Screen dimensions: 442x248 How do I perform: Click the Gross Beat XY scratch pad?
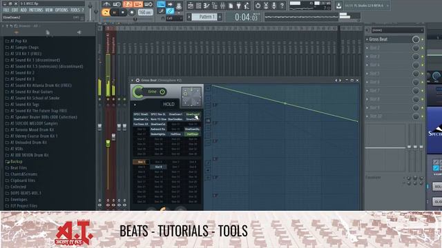pyautogui.click(x=191, y=96)
